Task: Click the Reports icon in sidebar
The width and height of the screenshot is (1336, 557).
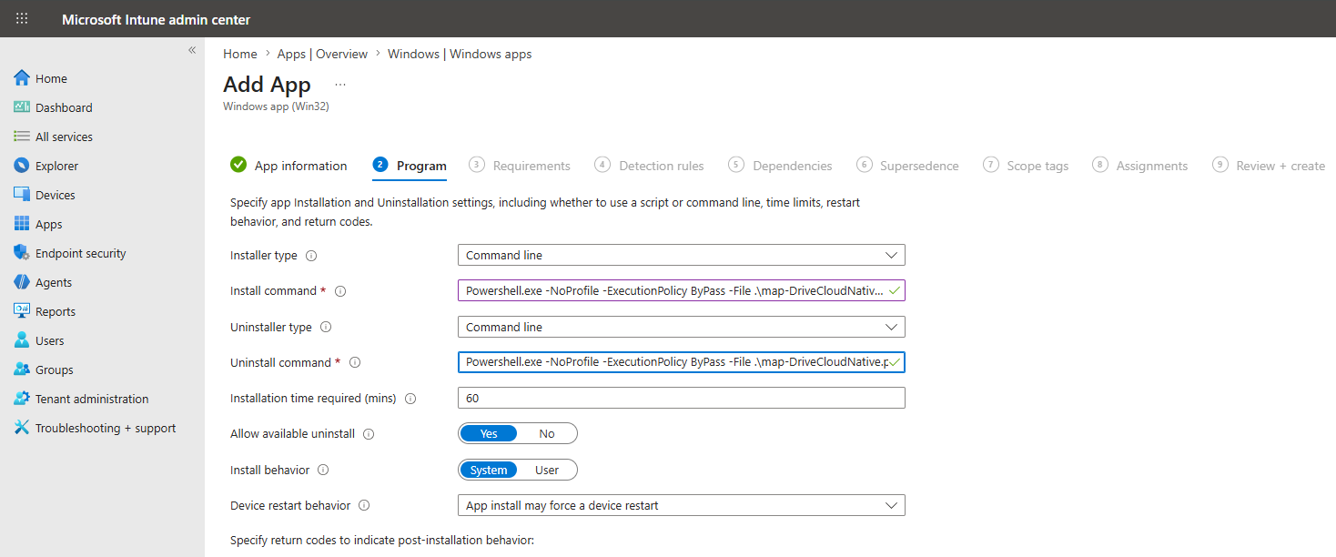Action: coord(22,311)
